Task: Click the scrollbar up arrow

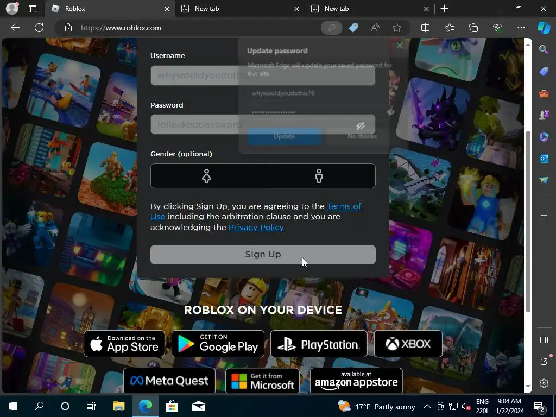Action: (528, 45)
